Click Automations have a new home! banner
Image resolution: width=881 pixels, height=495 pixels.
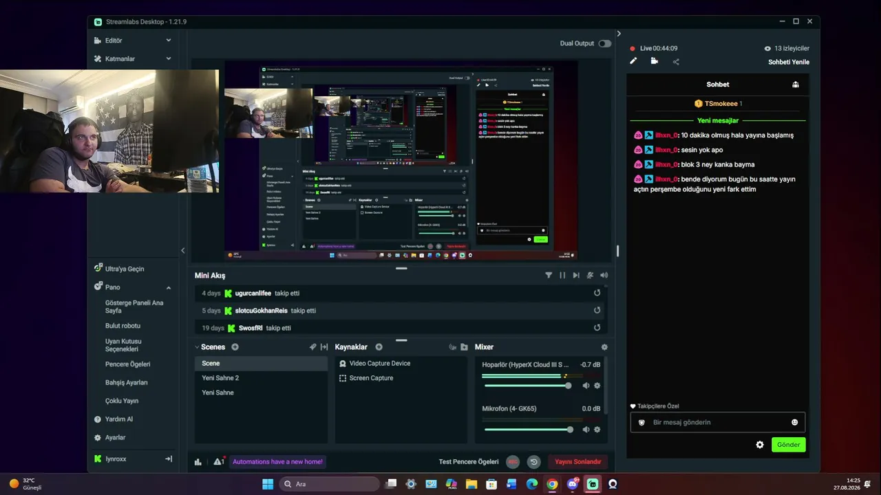[277, 462]
